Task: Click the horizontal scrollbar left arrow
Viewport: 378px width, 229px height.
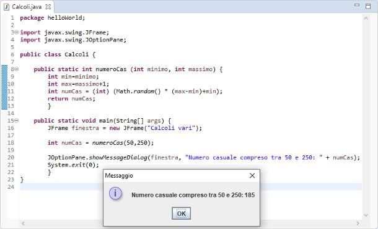Action: coord(23,223)
